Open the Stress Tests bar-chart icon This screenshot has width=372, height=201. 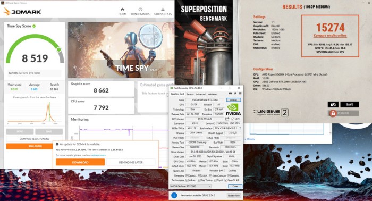[163, 10]
